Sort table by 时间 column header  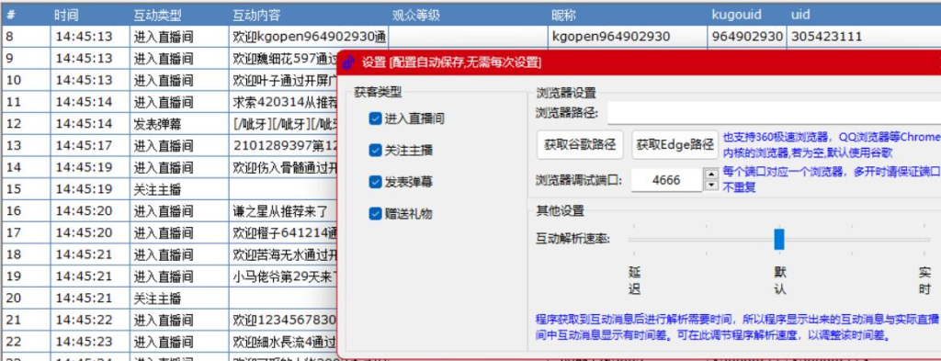click(90, 15)
